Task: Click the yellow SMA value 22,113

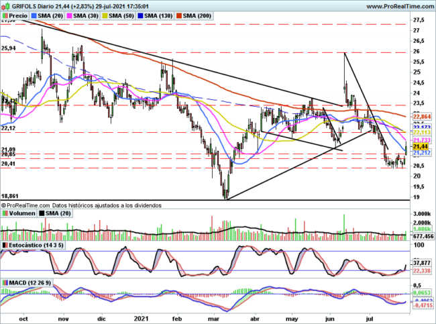Action: pyautogui.click(x=422, y=132)
